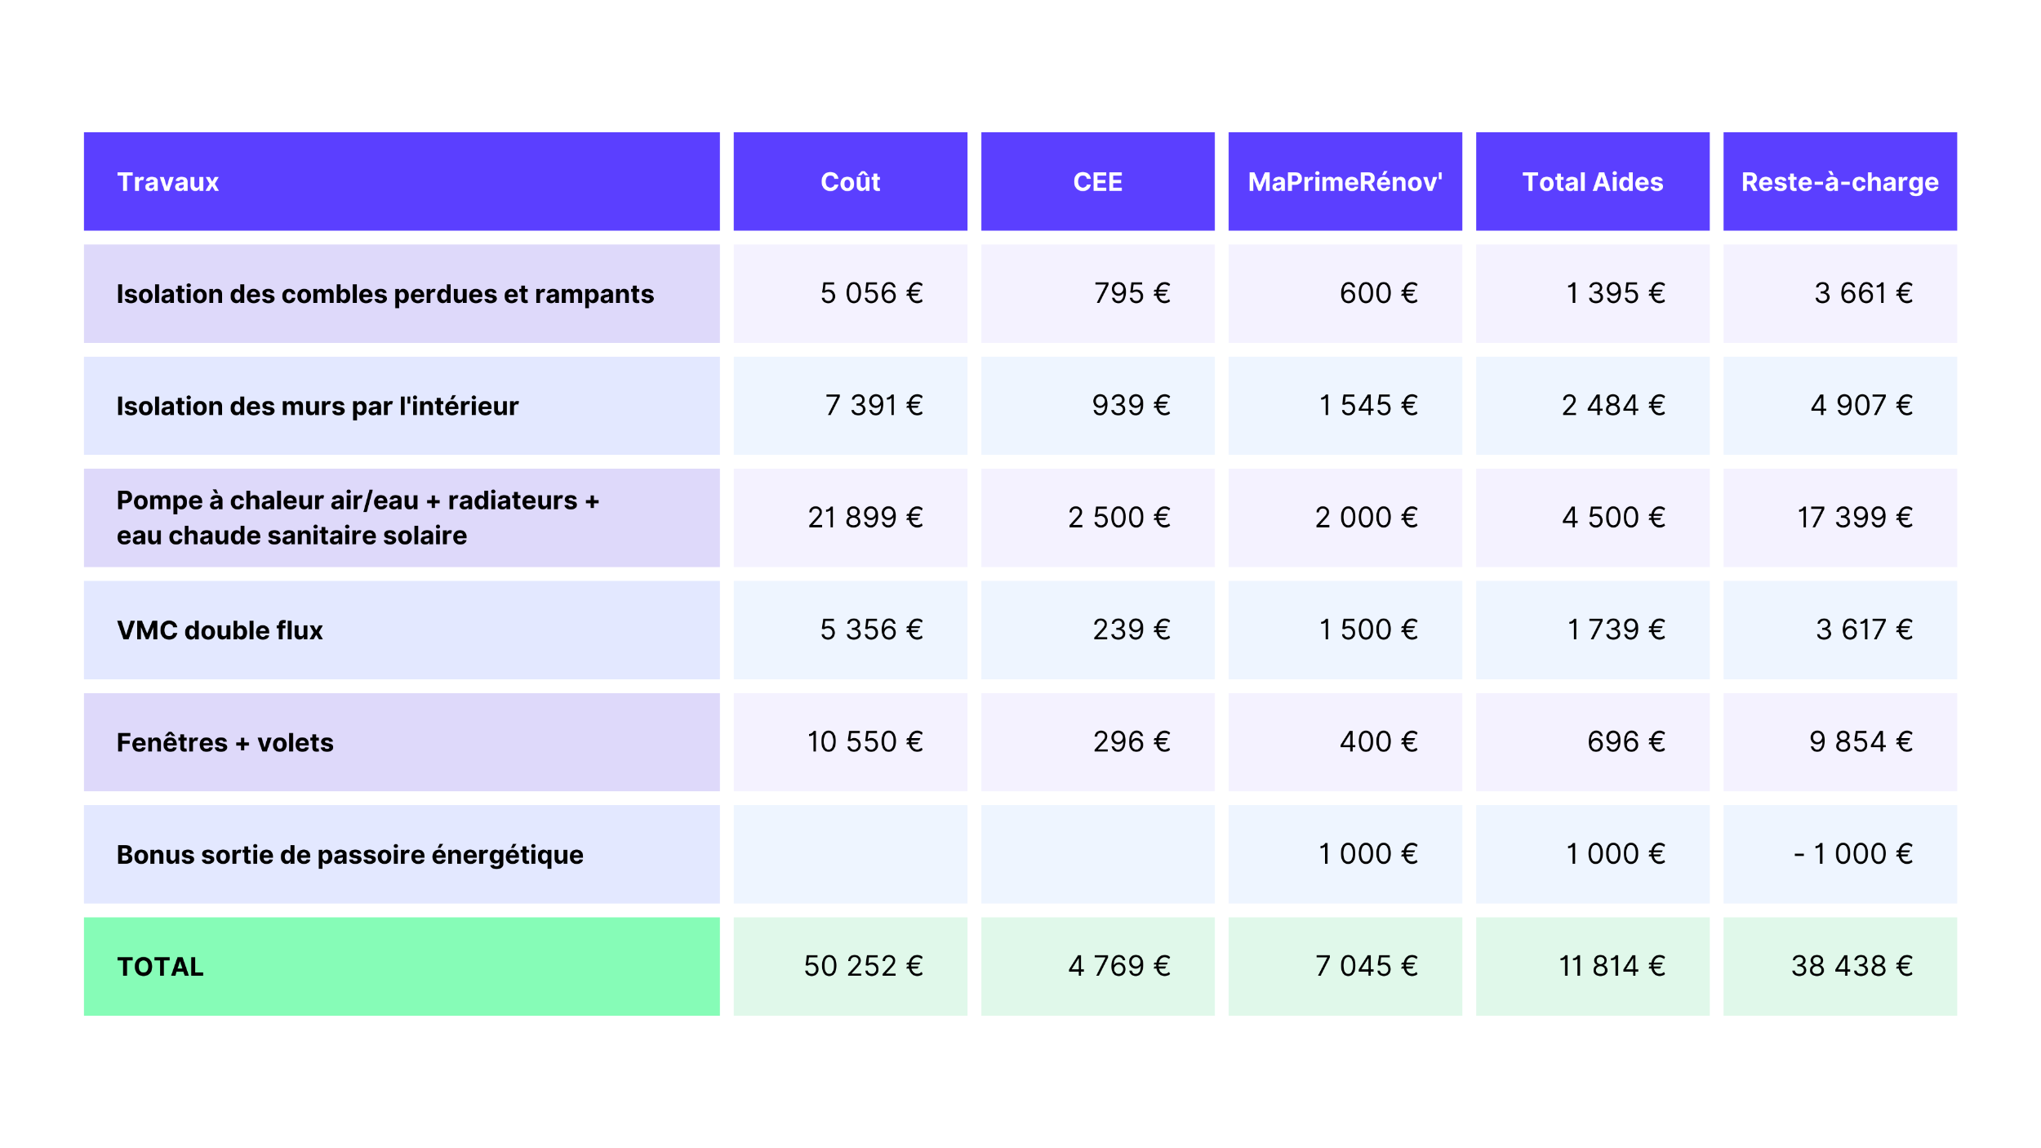2041x1148 pixels.
Task: Select the Coût header cell
Action: click(850, 181)
